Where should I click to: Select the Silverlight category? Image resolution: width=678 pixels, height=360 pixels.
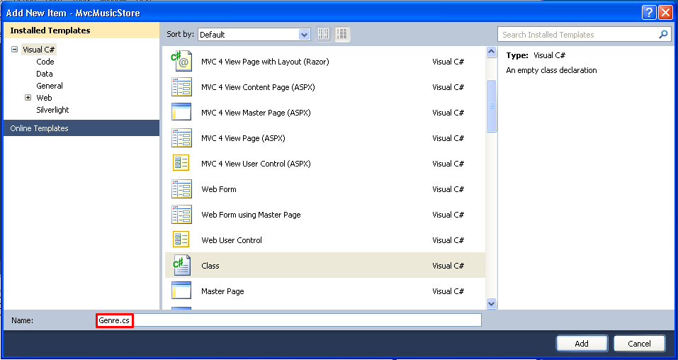(52, 110)
